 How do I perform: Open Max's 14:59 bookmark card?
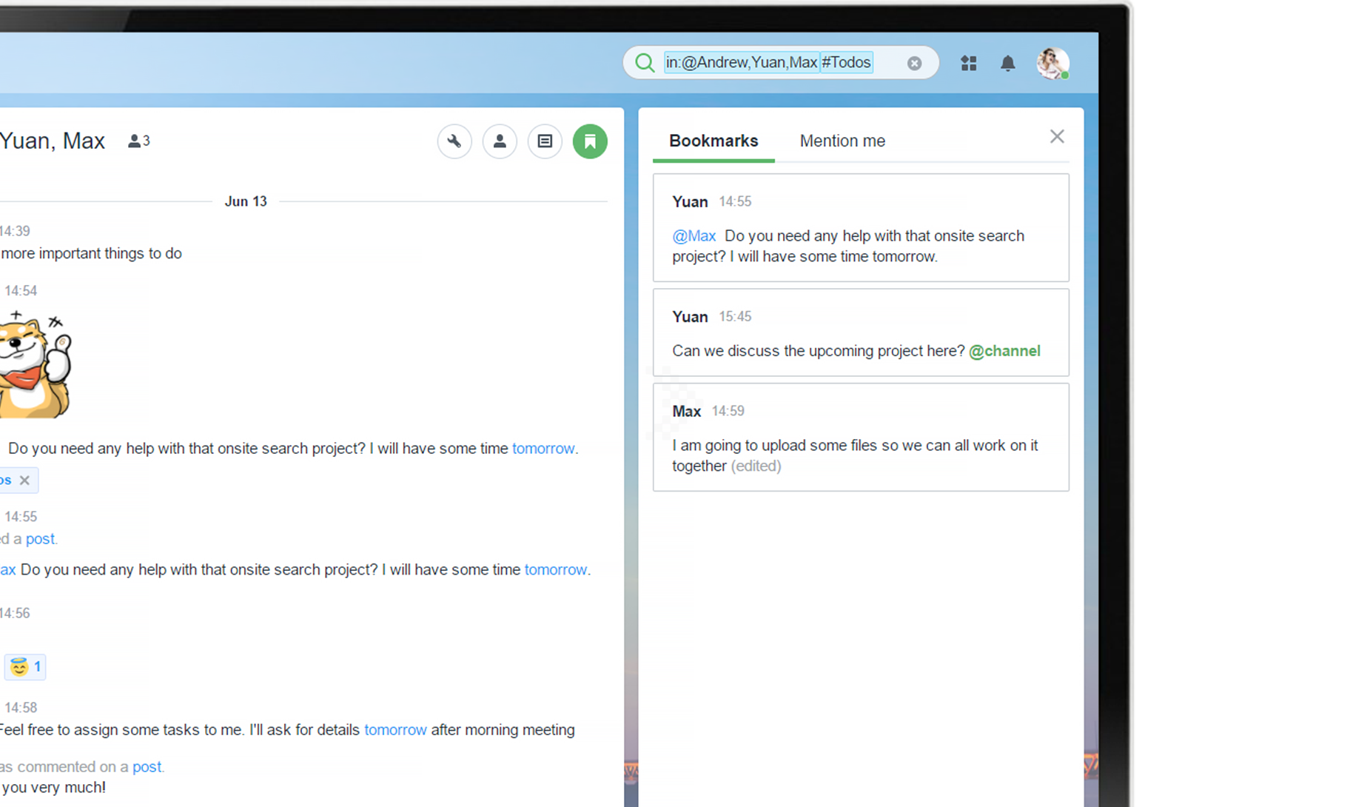860,437
